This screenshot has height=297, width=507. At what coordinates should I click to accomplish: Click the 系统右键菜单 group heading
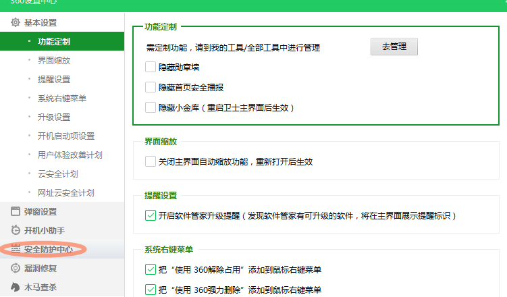(x=169, y=250)
